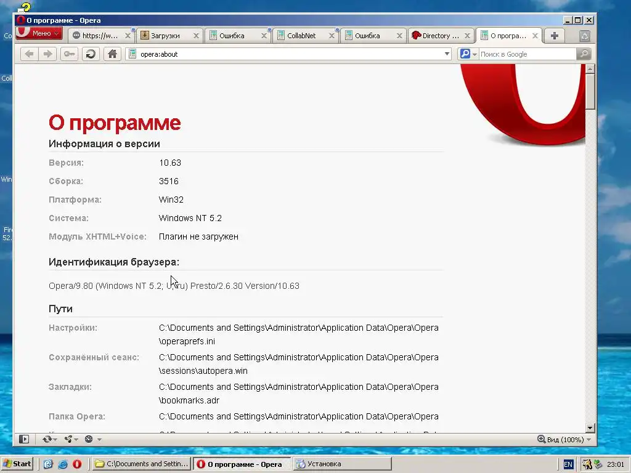
Task: Click the search magnifier button
Action: pos(584,54)
